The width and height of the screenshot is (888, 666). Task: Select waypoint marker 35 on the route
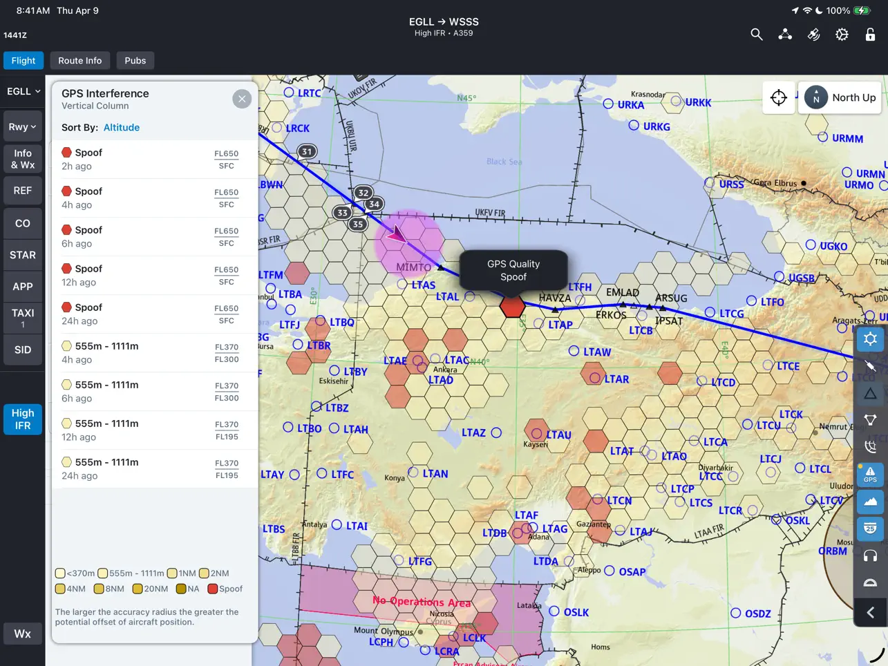[358, 224]
